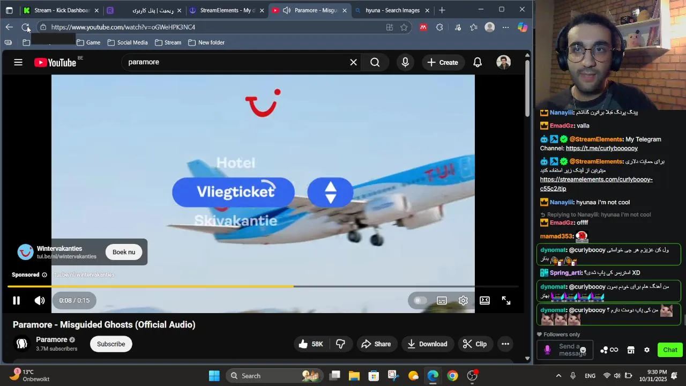Open the Telegram t.me/curlybooooy link

[602, 149]
